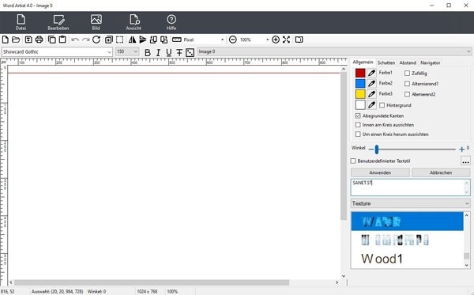Click the copy icon in the toolbar
The width and height of the screenshot is (474, 295).
[52, 40]
